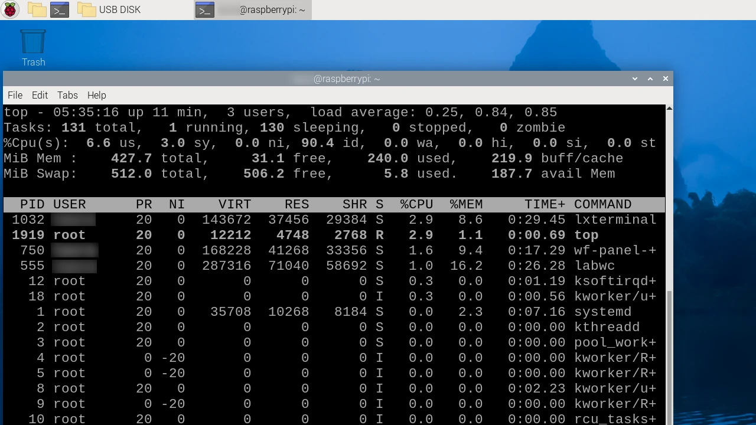
Task: Open the Raspberry Pi main menu
Action: pos(11,9)
